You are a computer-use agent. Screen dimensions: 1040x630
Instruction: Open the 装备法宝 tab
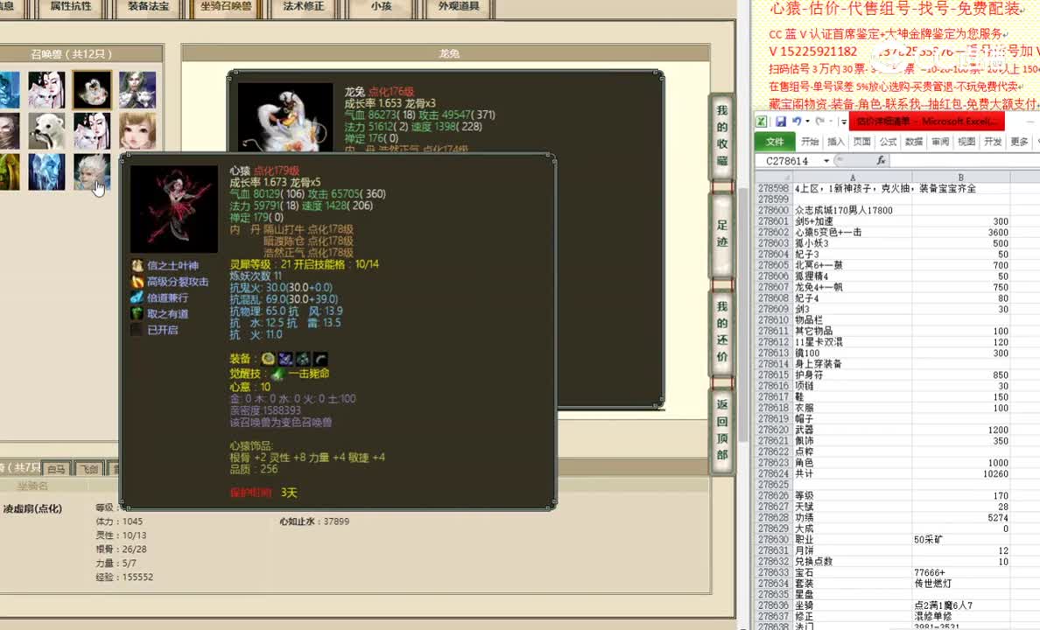[x=149, y=7]
